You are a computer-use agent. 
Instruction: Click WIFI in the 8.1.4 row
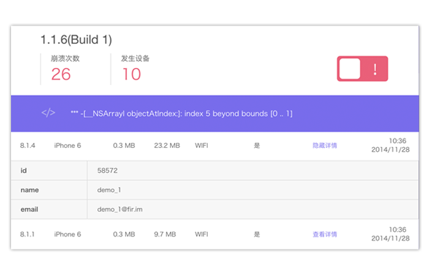pos(202,146)
